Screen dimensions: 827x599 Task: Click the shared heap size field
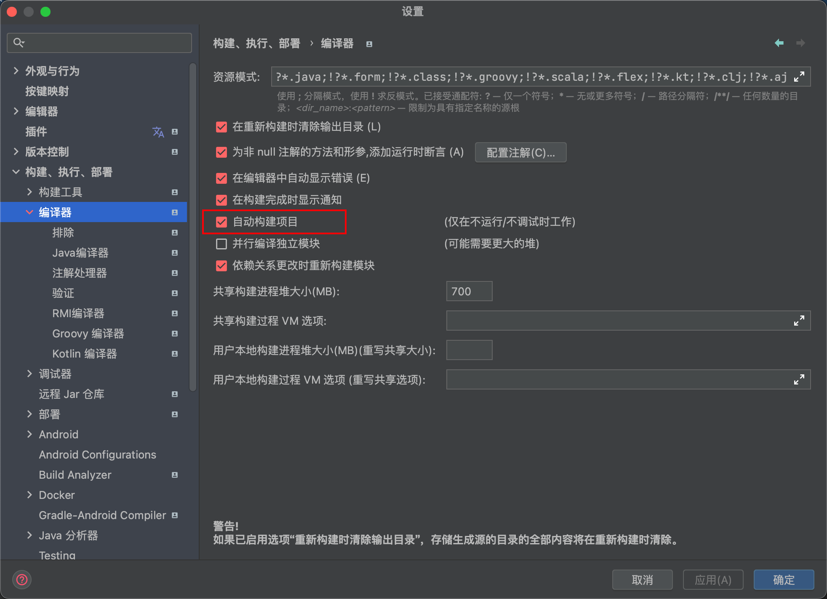469,291
